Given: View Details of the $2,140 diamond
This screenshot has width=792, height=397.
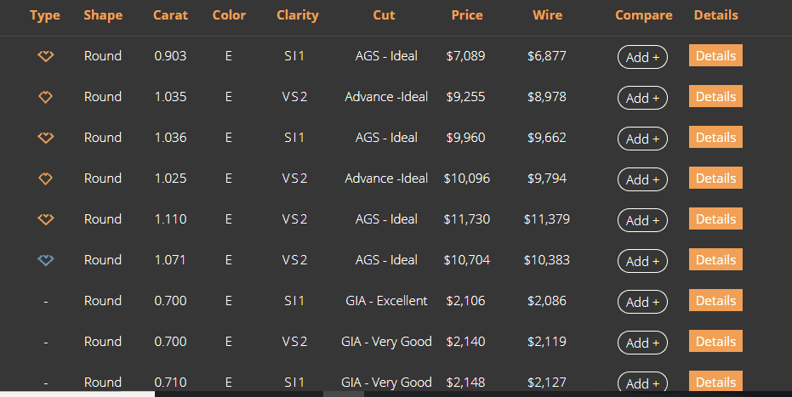Looking at the screenshot, I should click(x=715, y=342).
